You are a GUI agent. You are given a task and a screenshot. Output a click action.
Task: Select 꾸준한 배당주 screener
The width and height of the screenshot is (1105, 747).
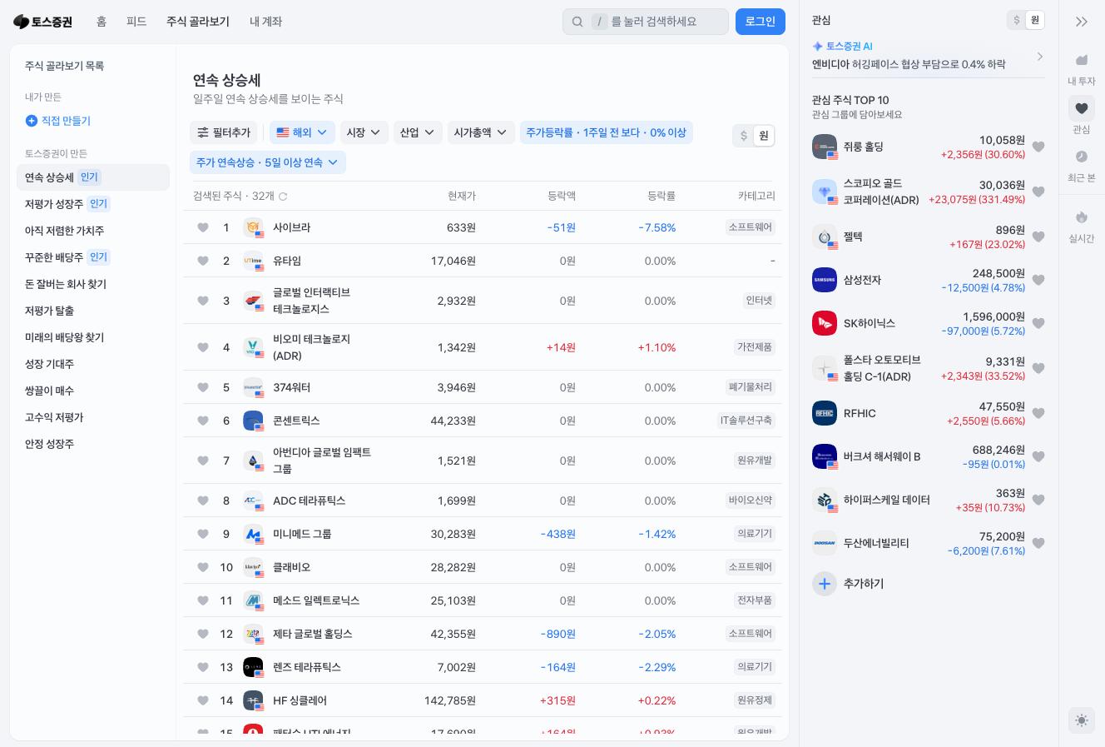click(x=93, y=257)
